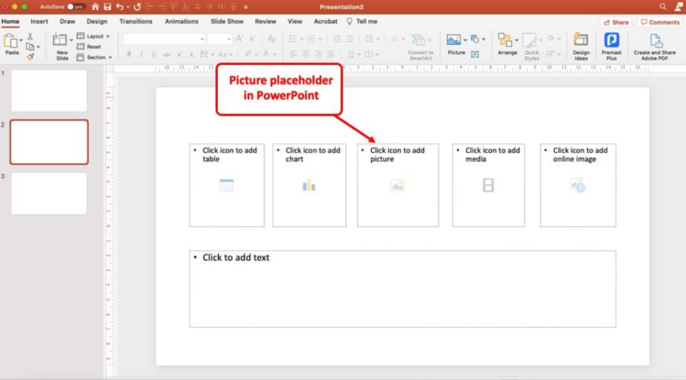Open the Transitions tab
The height and width of the screenshot is (380, 686).
(136, 21)
